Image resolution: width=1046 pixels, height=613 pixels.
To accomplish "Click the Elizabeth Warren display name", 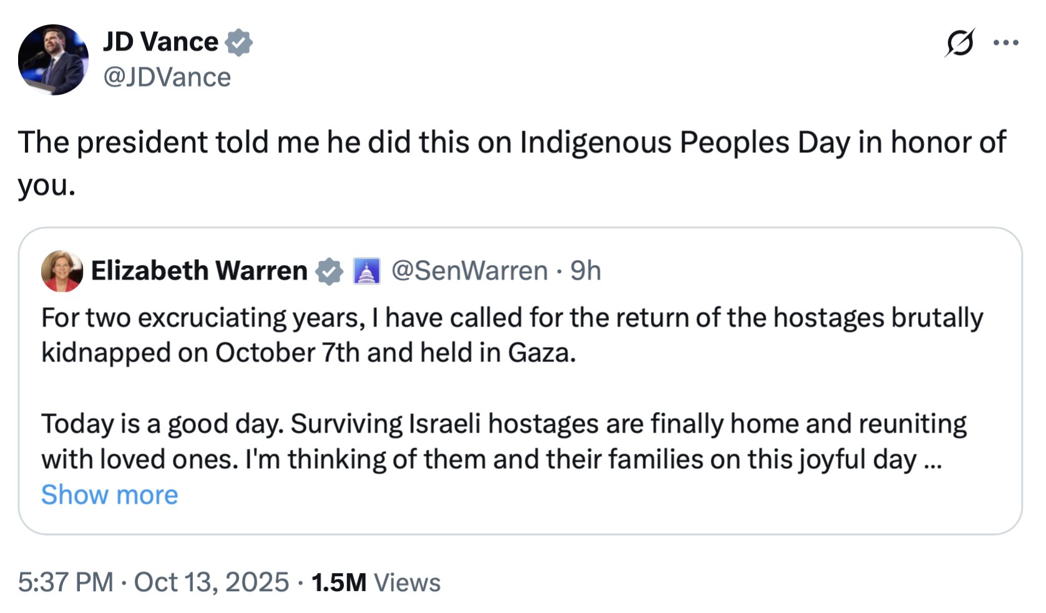I will click(199, 271).
